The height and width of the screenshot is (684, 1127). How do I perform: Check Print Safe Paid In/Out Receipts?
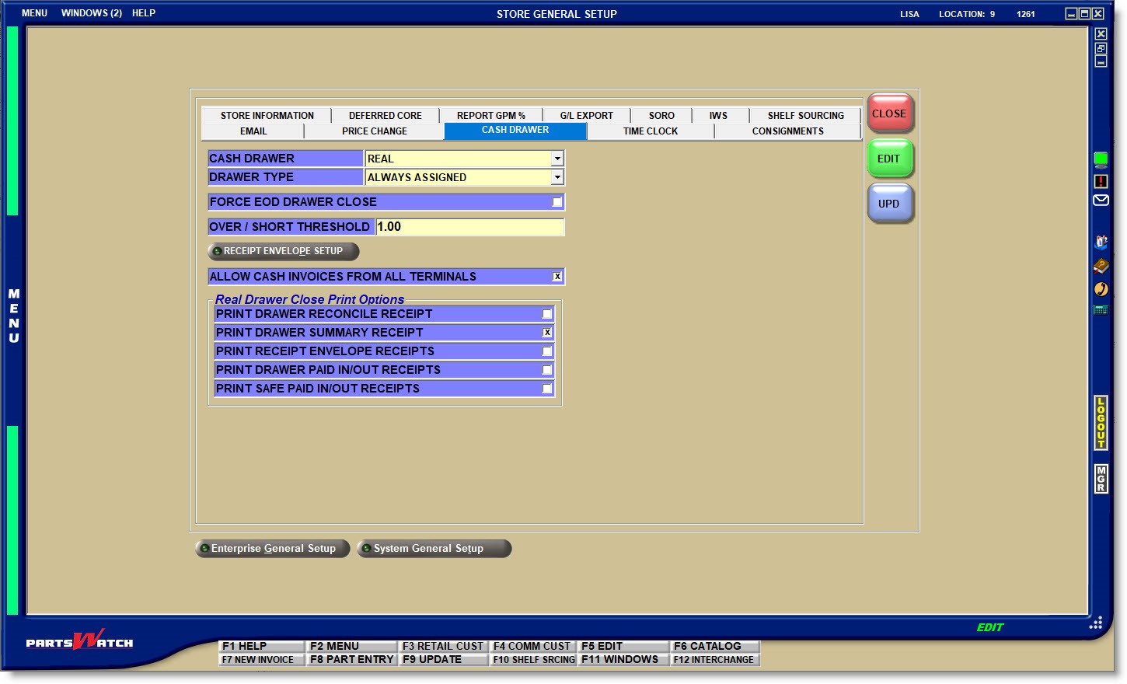coord(547,389)
